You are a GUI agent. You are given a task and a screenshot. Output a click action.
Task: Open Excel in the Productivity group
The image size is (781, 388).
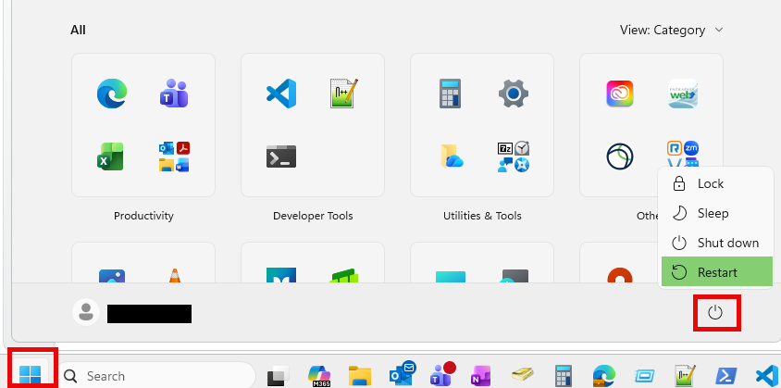[x=110, y=156]
